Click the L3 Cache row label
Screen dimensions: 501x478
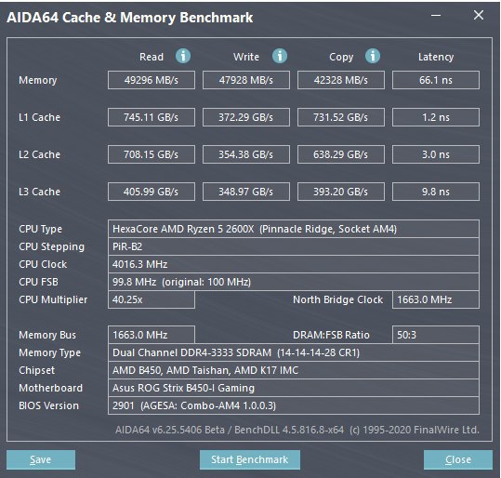click(39, 192)
